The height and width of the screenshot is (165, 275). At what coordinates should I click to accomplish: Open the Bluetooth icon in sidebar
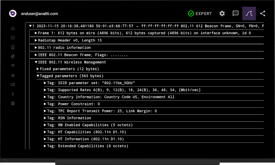coord(13,94)
